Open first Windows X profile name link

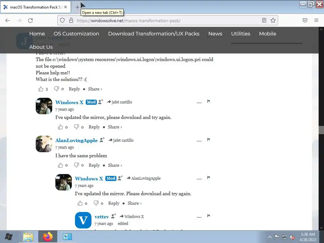click(69, 102)
